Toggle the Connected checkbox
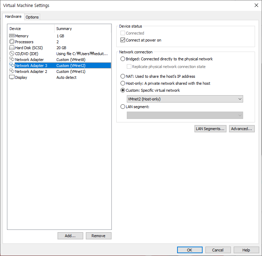 click(123, 33)
